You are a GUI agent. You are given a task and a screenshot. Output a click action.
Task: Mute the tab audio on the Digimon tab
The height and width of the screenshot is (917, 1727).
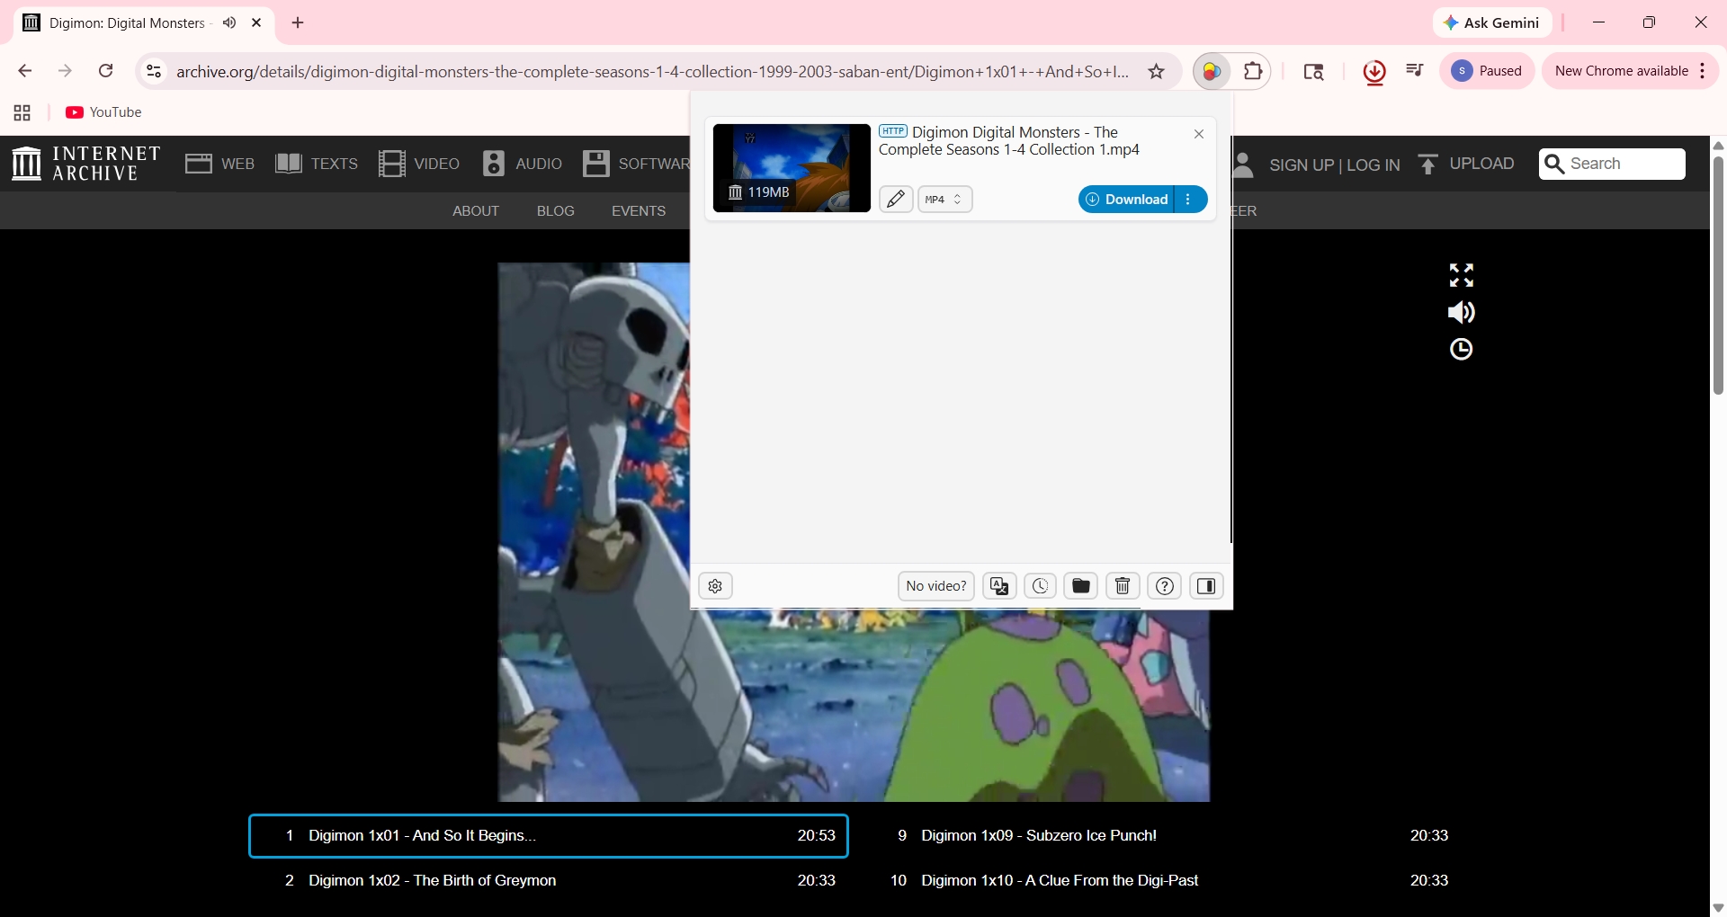click(x=229, y=22)
